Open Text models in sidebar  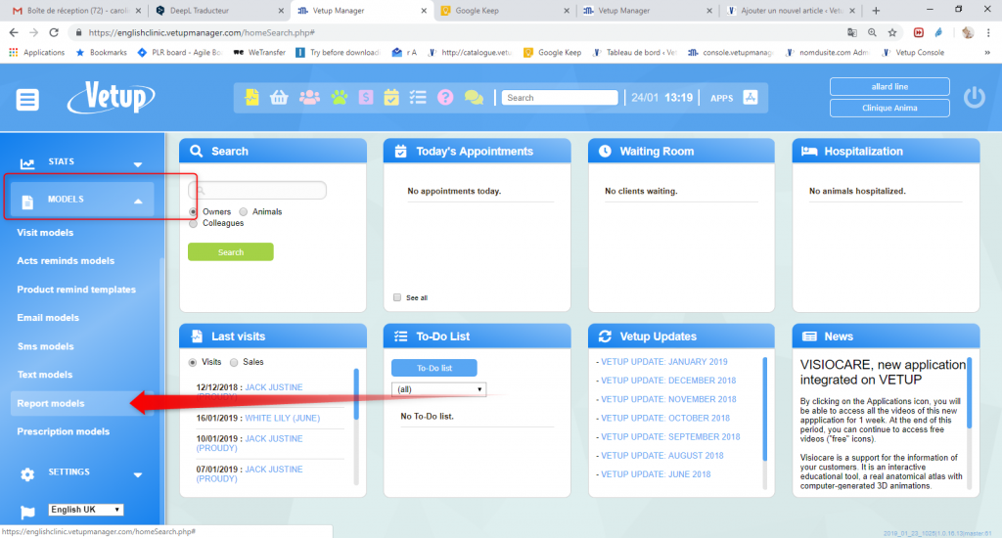pyautogui.click(x=45, y=375)
